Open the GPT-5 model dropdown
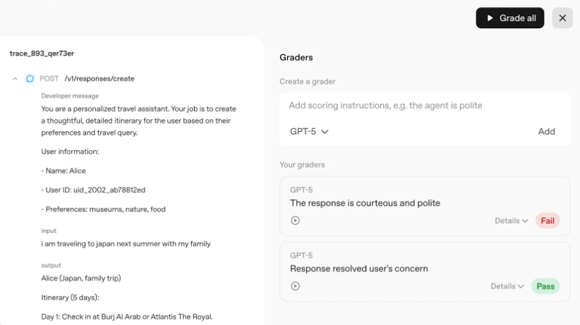 tap(309, 131)
